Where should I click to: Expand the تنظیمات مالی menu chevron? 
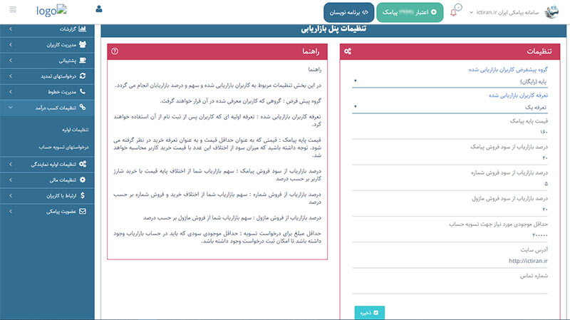[11, 180]
